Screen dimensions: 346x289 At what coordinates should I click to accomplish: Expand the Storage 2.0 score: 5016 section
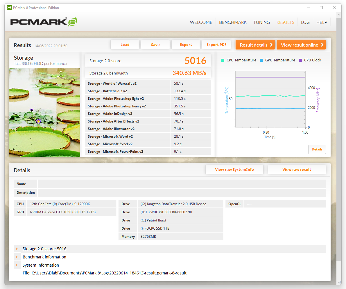tap(17, 249)
